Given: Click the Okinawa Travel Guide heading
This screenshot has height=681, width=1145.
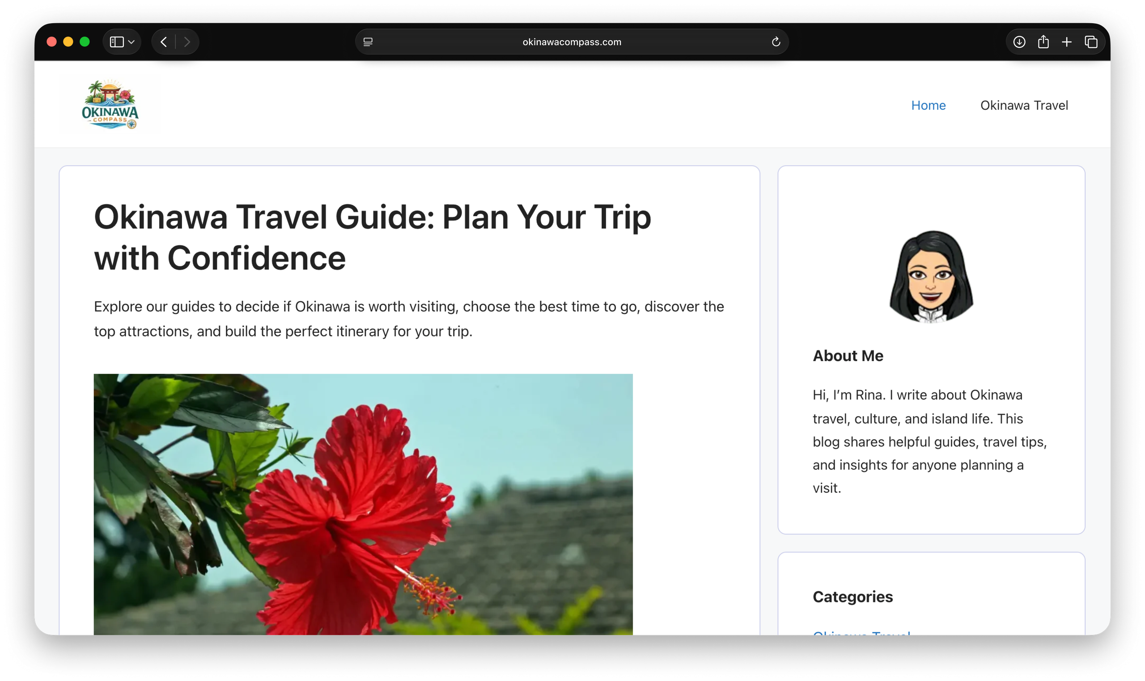Looking at the screenshot, I should coord(372,237).
